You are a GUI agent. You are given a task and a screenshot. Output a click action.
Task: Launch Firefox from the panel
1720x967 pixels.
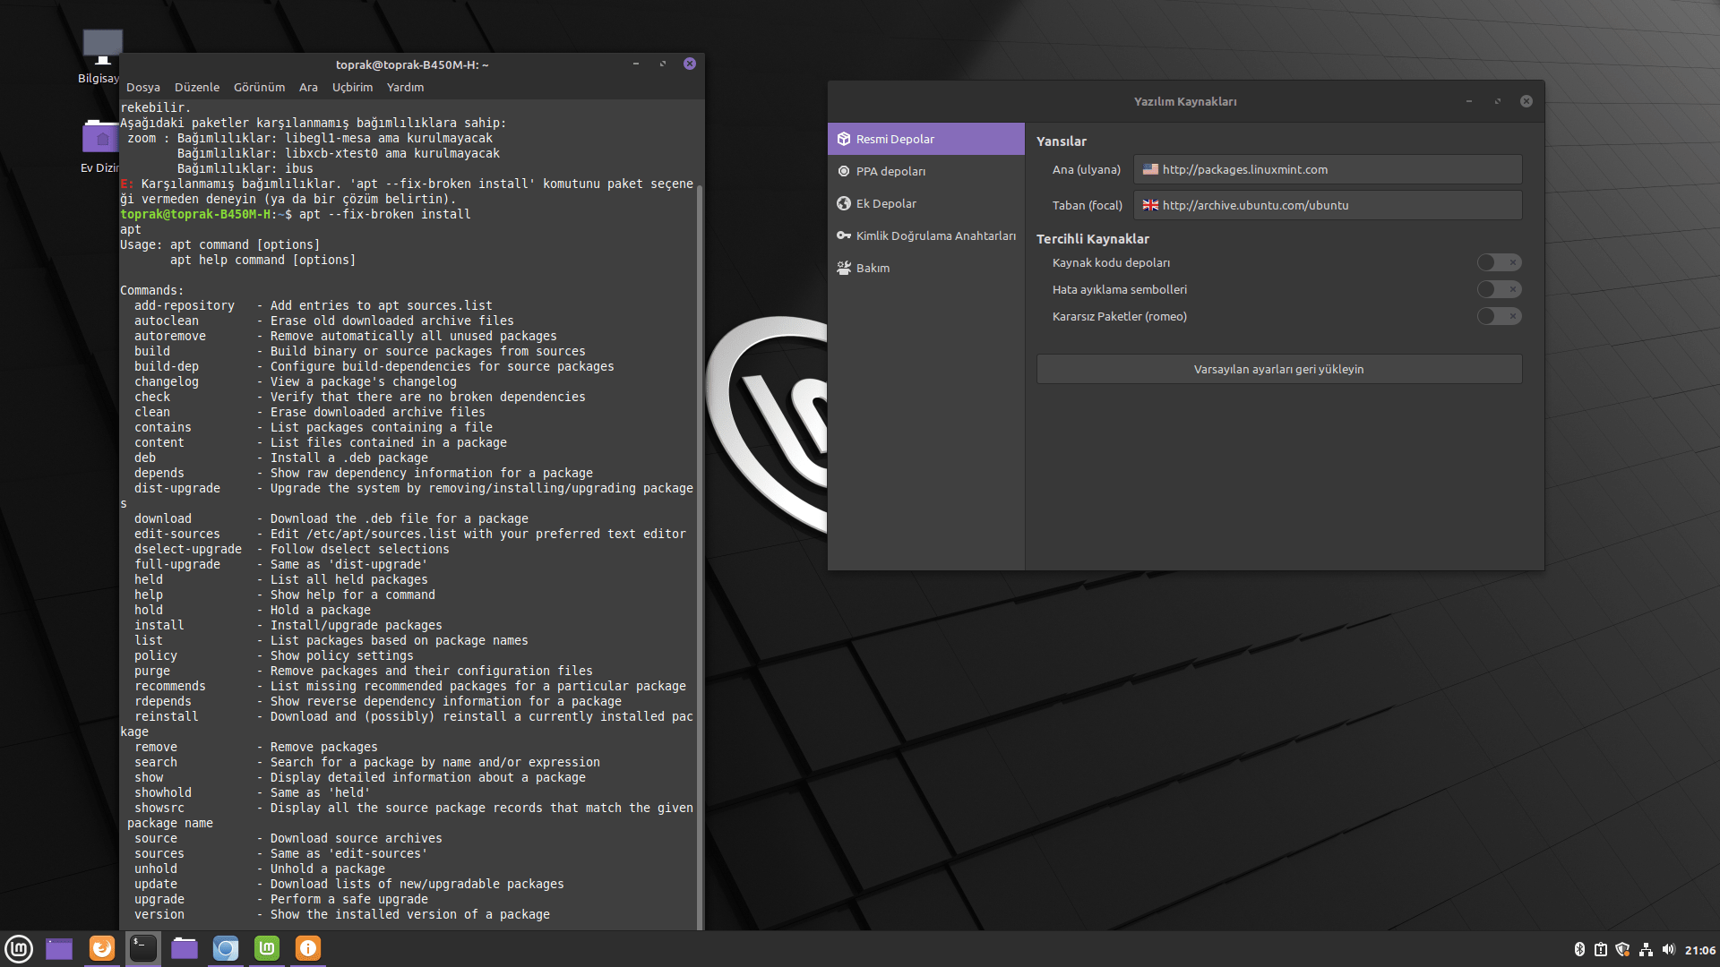point(102,948)
